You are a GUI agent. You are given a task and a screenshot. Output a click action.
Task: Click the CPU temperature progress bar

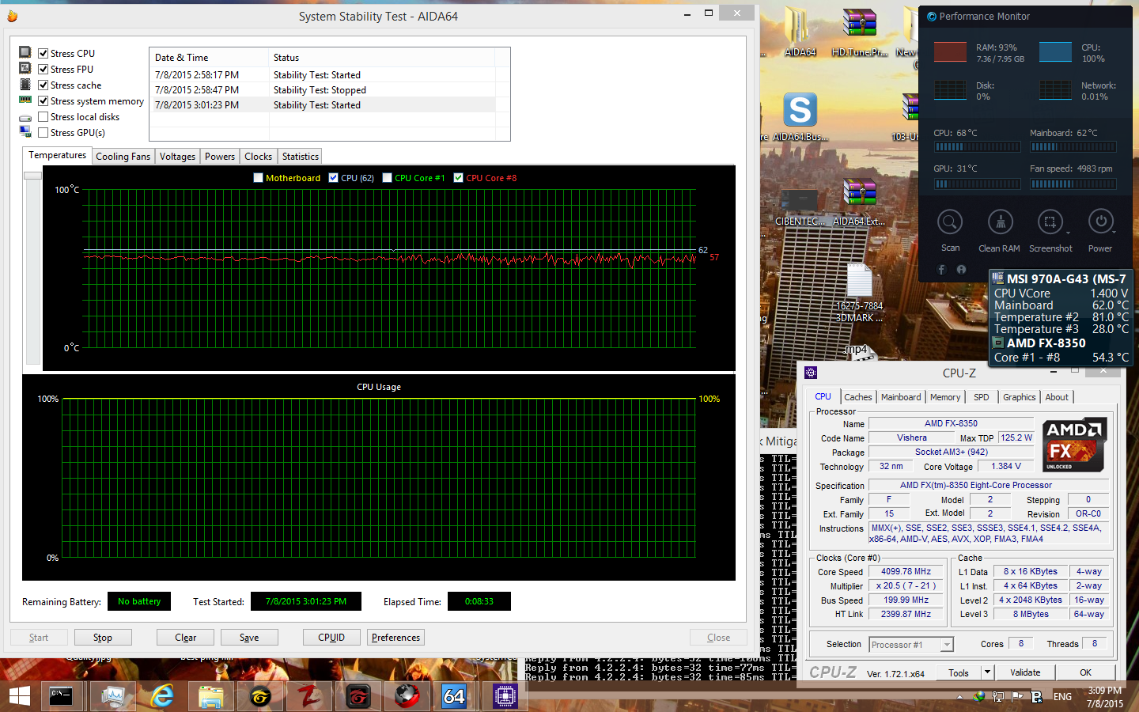(977, 146)
